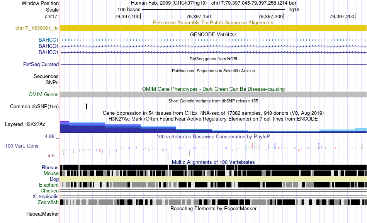Click the SNPs track label

[x=52, y=82]
